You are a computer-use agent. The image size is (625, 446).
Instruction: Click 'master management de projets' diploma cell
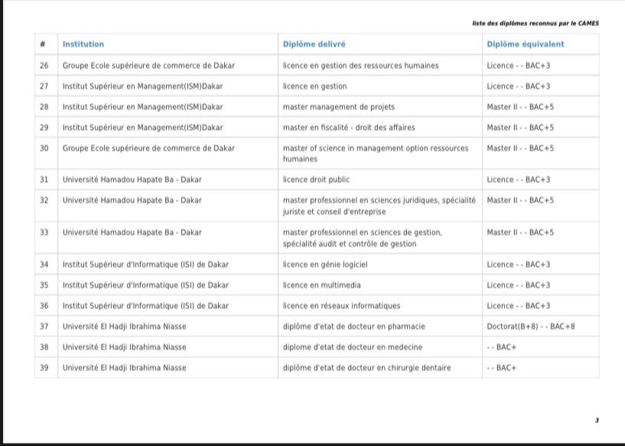click(338, 107)
